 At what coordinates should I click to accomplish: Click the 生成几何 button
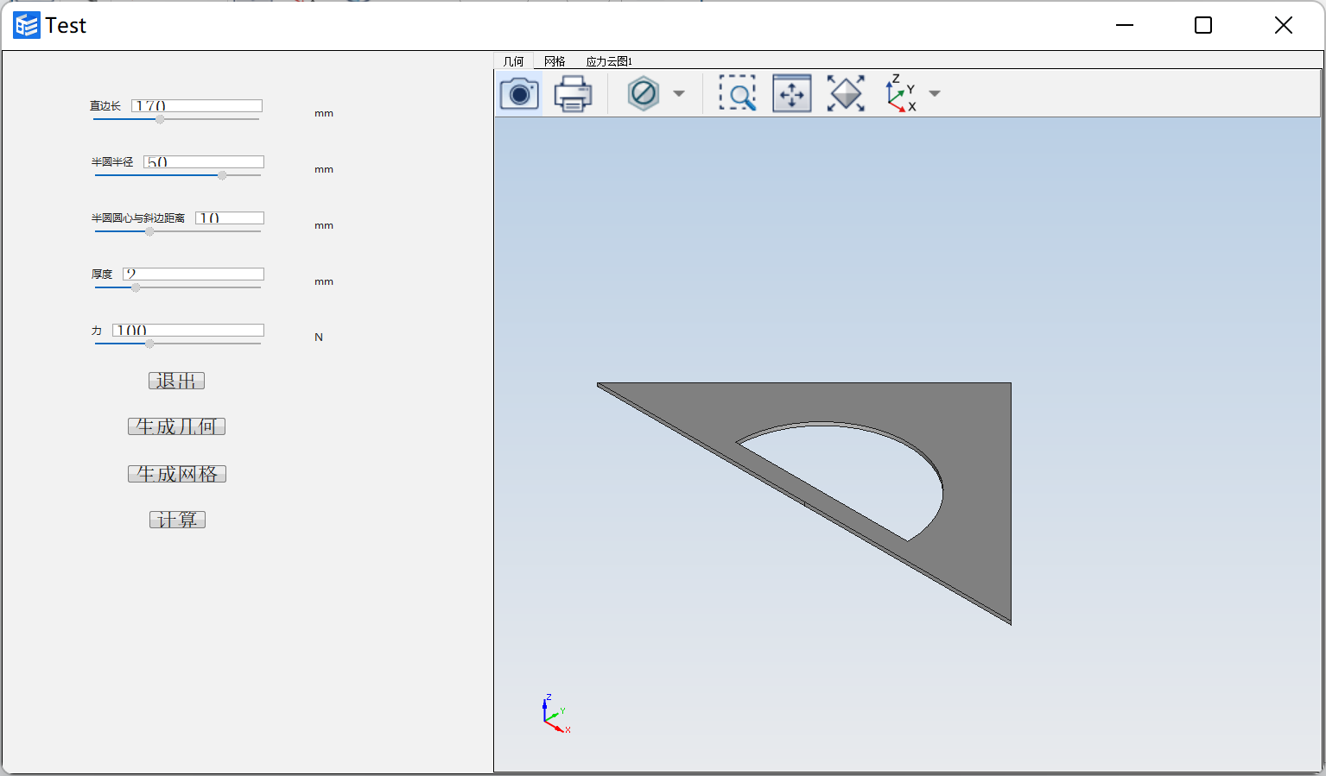[176, 426]
